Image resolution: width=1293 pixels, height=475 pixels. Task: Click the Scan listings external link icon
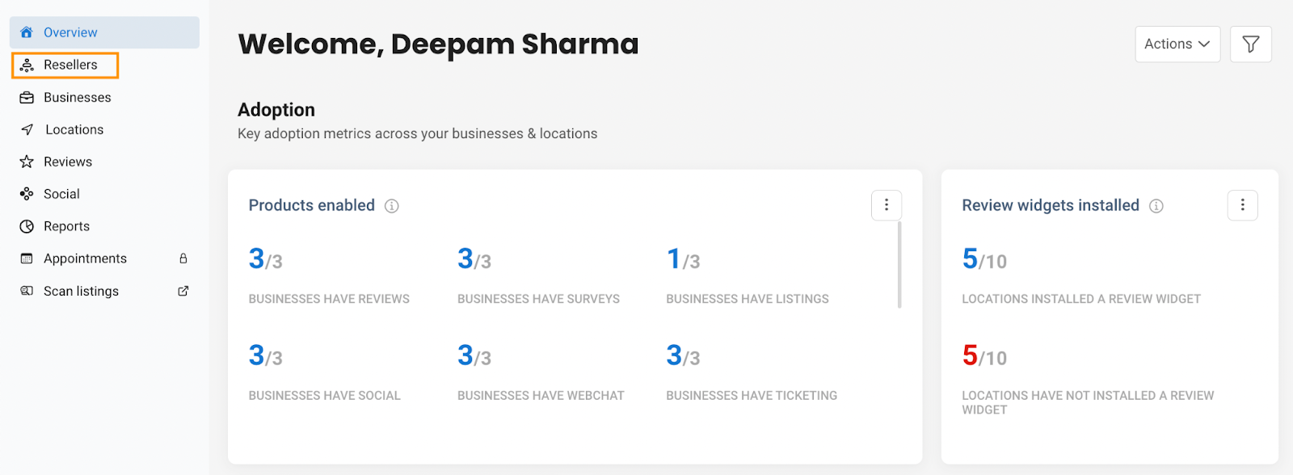tap(183, 291)
